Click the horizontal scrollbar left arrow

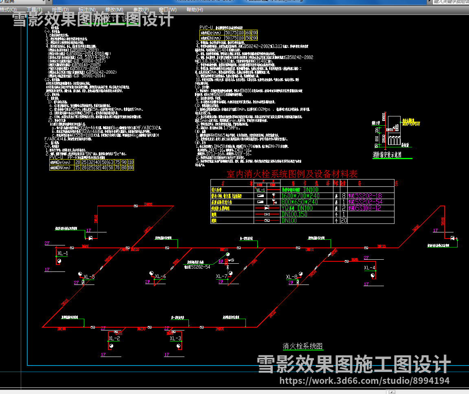click(x=392, y=392)
